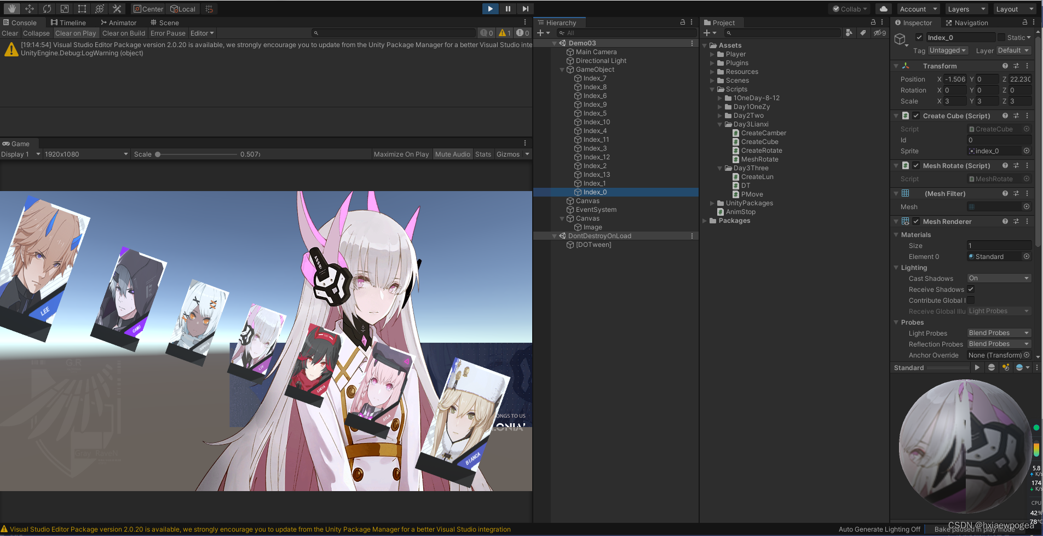1043x536 pixels.
Task: Toggle the Static checkbox
Action: tap(1001, 37)
